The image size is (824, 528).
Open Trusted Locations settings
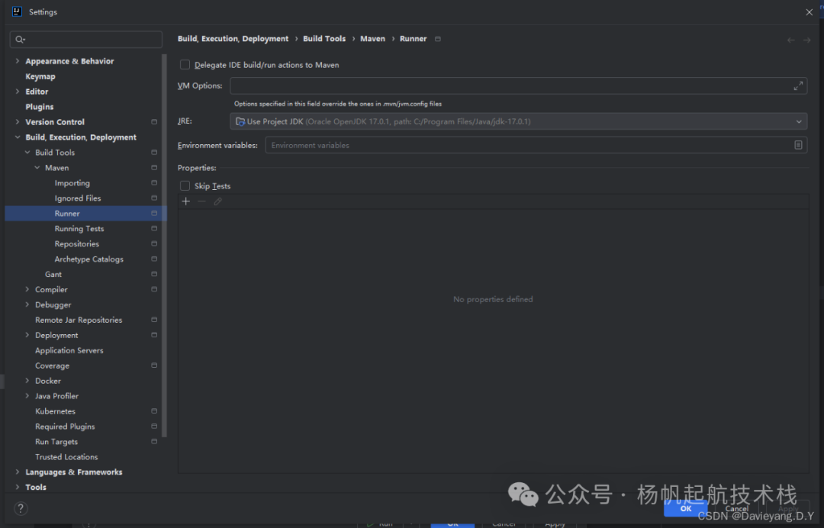click(x=66, y=457)
